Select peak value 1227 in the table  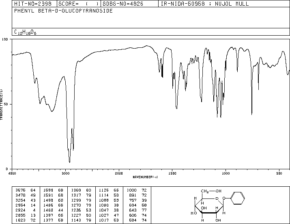[76, 215]
